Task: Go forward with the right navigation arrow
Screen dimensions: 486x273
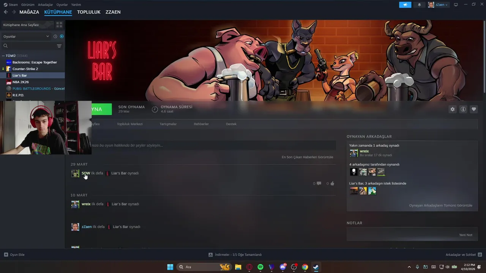Action: tap(14, 12)
